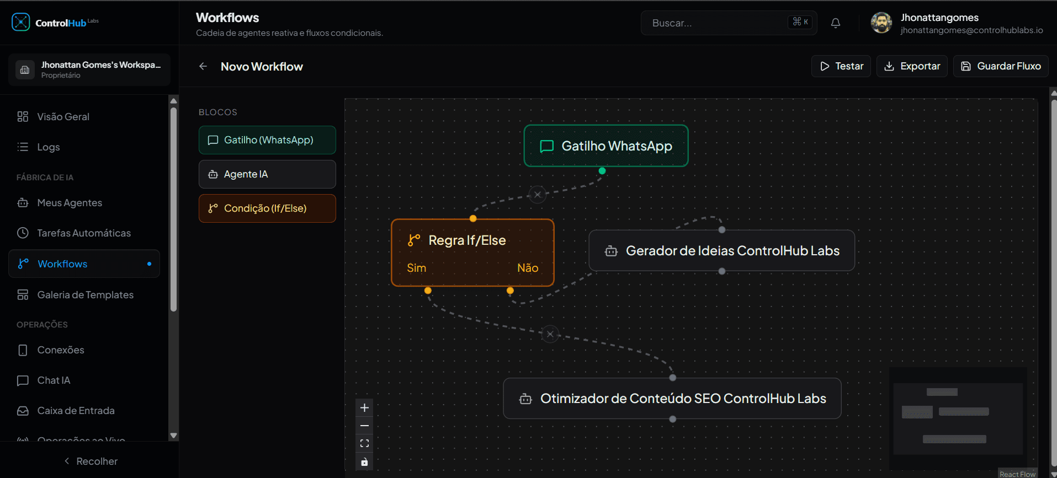Open Galeria de Templates
This screenshot has width=1057, height=478.
point(84,294)
